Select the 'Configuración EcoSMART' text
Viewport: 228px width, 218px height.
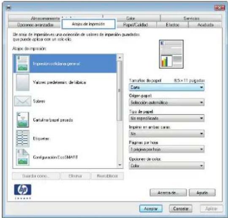coord(55,157)
